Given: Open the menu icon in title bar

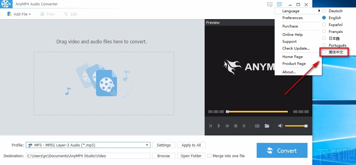Looking at the screenshot, I should pyautogui.click(x=279, y=4).
